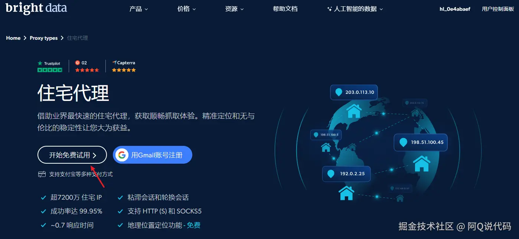Screen dimensions: 519x239
Task: Click the G2 red star rating
Action: (87, 70)
